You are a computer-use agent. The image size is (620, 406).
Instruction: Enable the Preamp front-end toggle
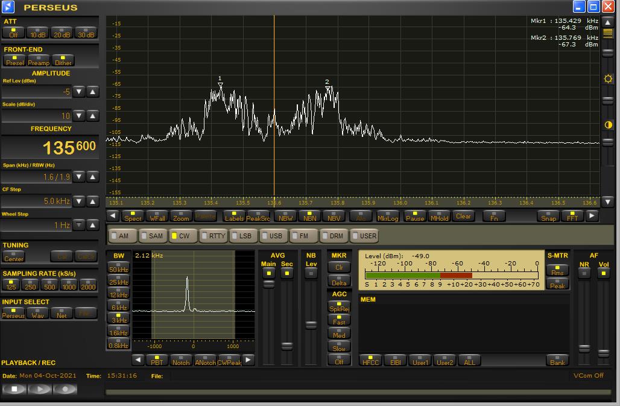click(39, 60)
